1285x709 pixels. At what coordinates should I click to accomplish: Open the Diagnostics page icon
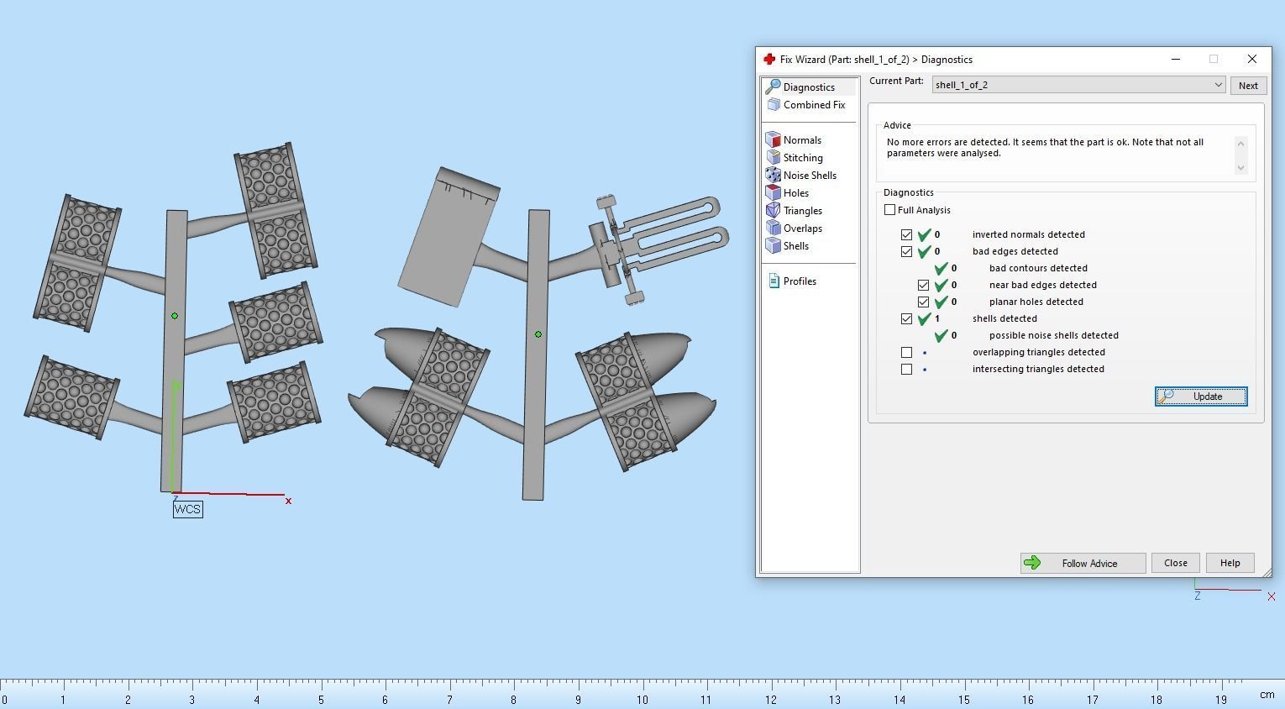click(774, 87)
